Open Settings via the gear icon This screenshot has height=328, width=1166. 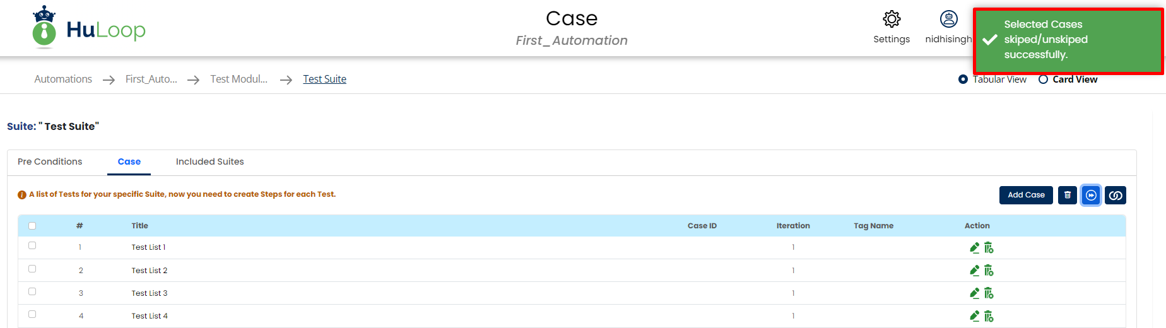click(x=892, y=20)
